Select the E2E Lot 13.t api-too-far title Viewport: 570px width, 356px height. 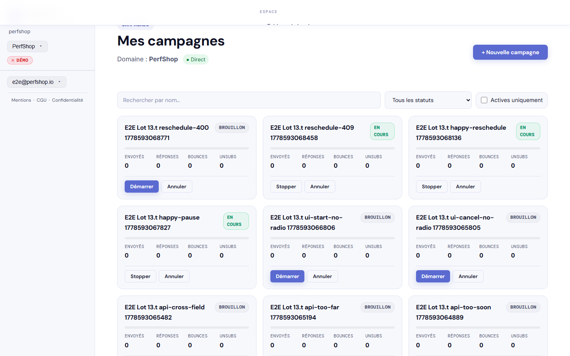pos(305,312)
